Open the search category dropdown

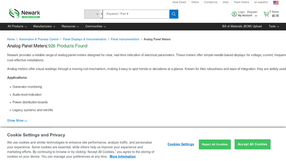[93, 14]
